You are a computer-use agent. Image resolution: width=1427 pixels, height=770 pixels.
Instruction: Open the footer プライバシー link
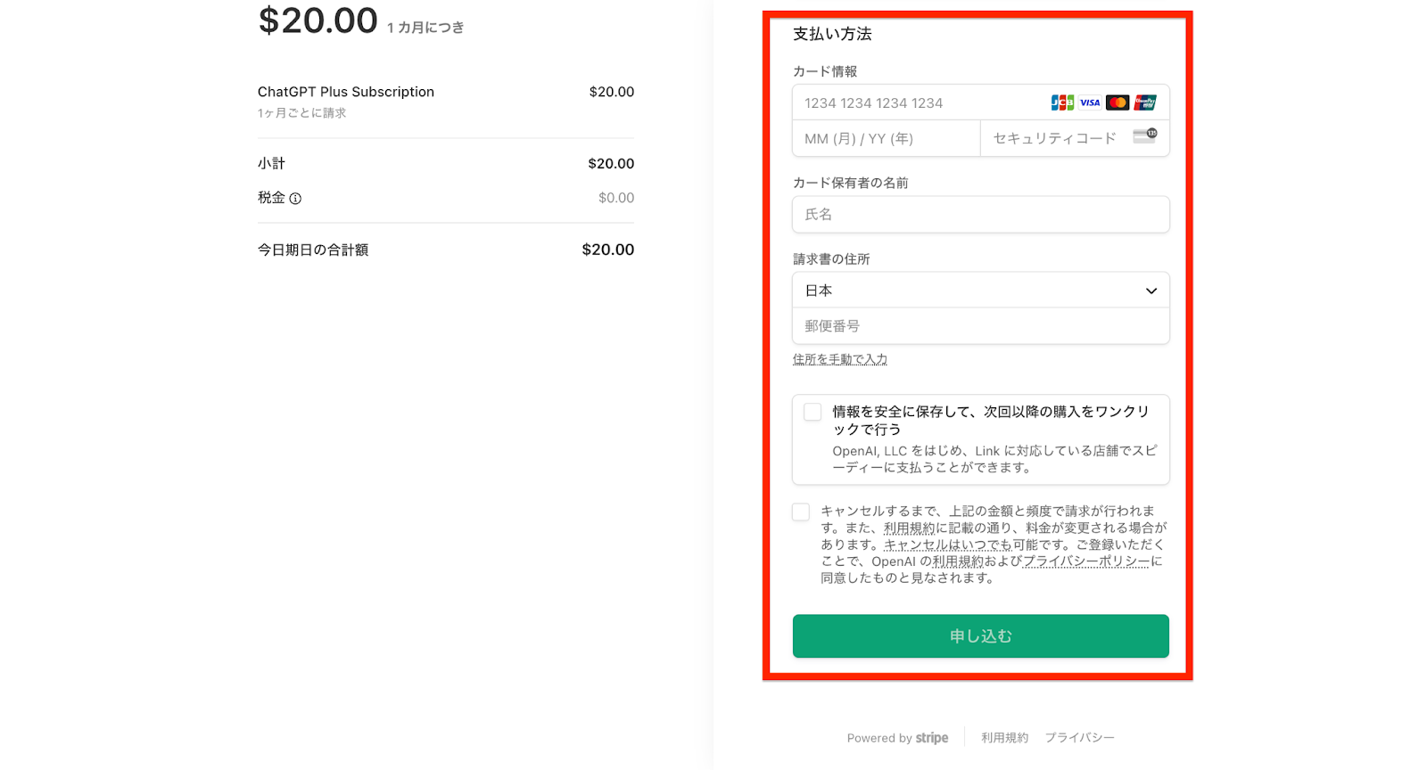(x=1080, y=738)
